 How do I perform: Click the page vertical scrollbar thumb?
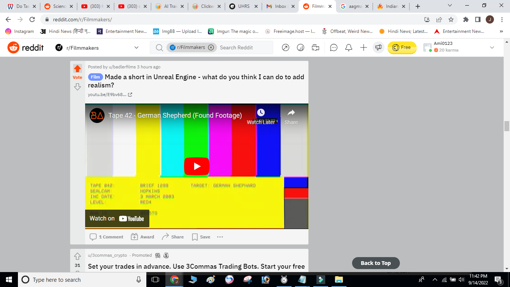click(x=507, y=126)
